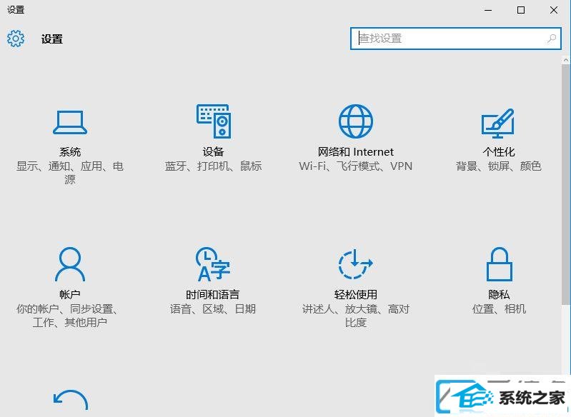Click the 轻松使用 category title
571x417 pixels.
point(355,294)
